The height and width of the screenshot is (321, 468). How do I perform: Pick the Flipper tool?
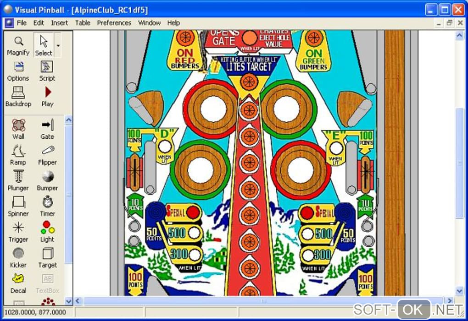tap(47, 155)
